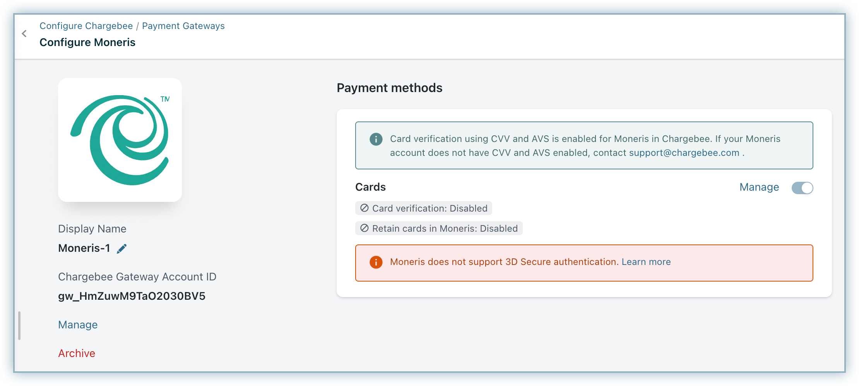Click Retain cards in Moneris: Disabled badge
The width and height of the screenshot is (859, 386).
click(445, 229)
